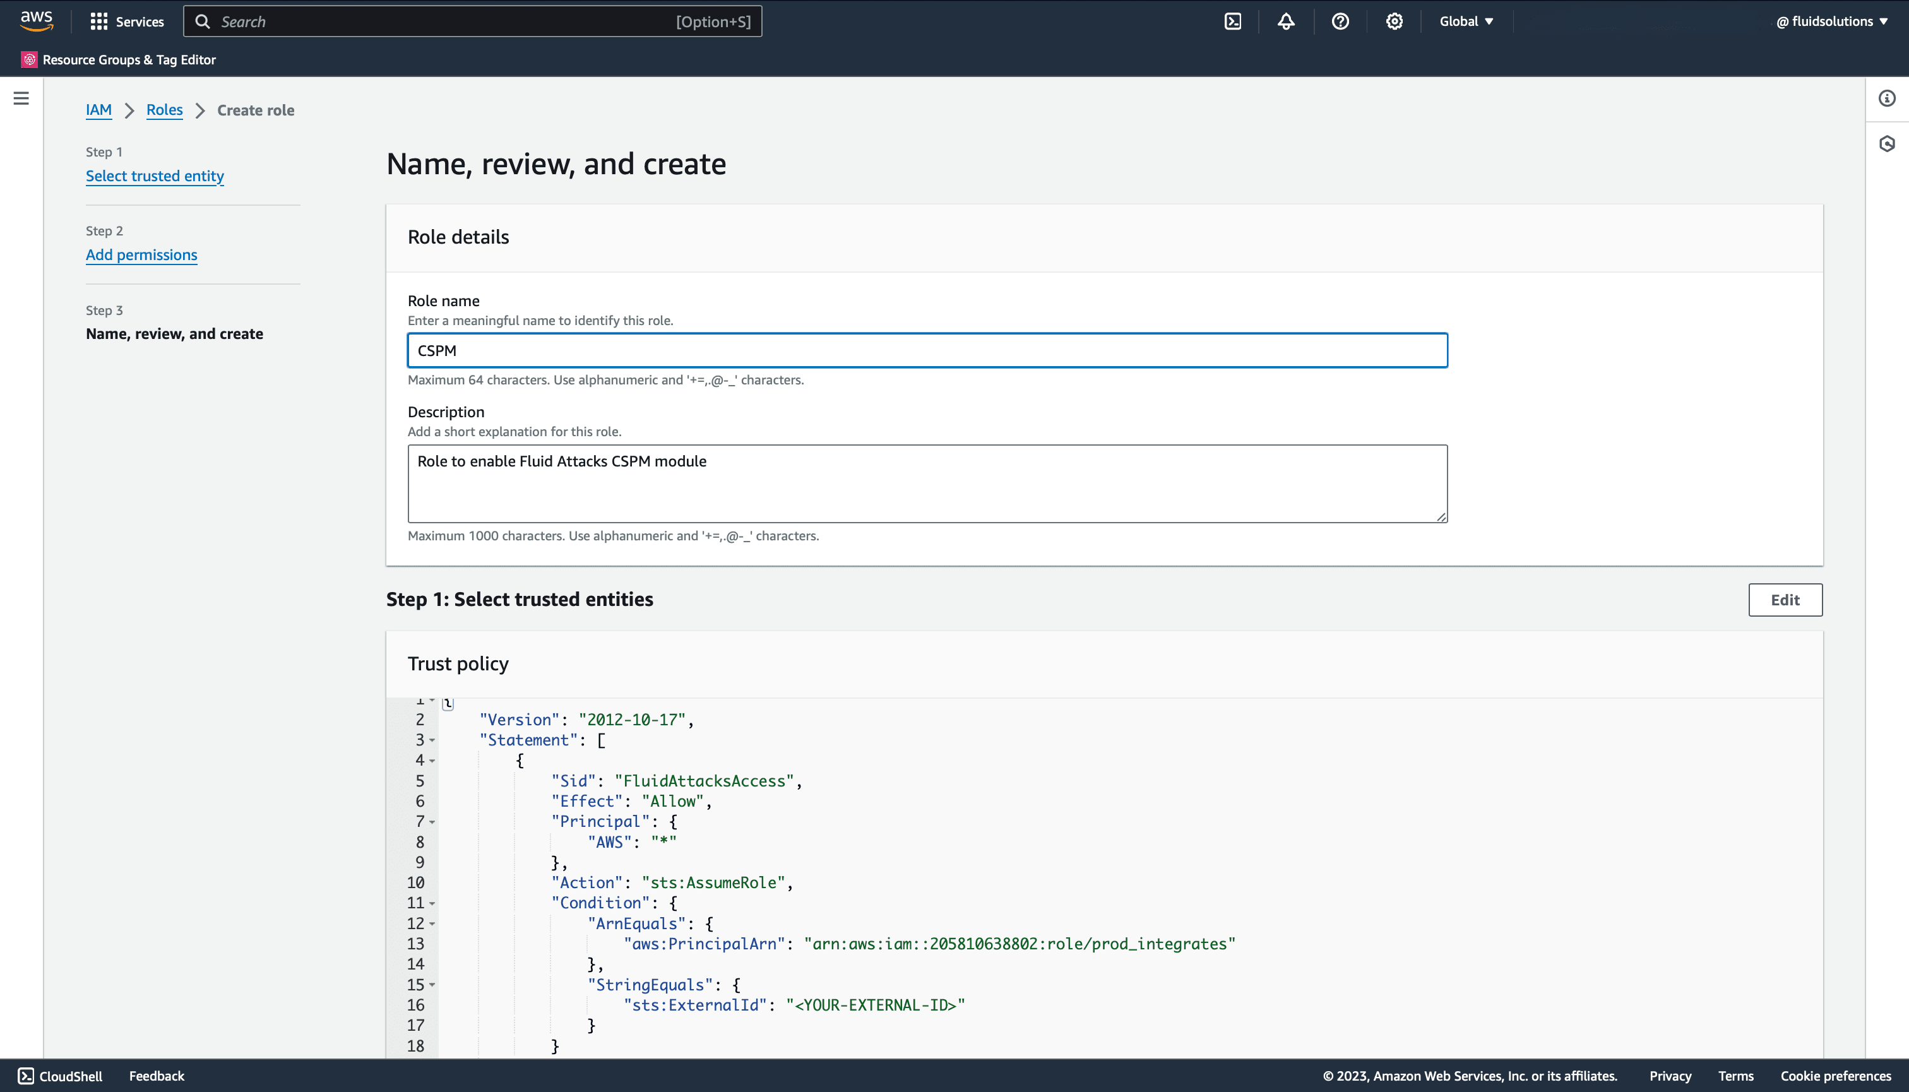Expand the Global region dropdown
This screenshot has width=1909, height=1092.
[x=1466, y=21]
